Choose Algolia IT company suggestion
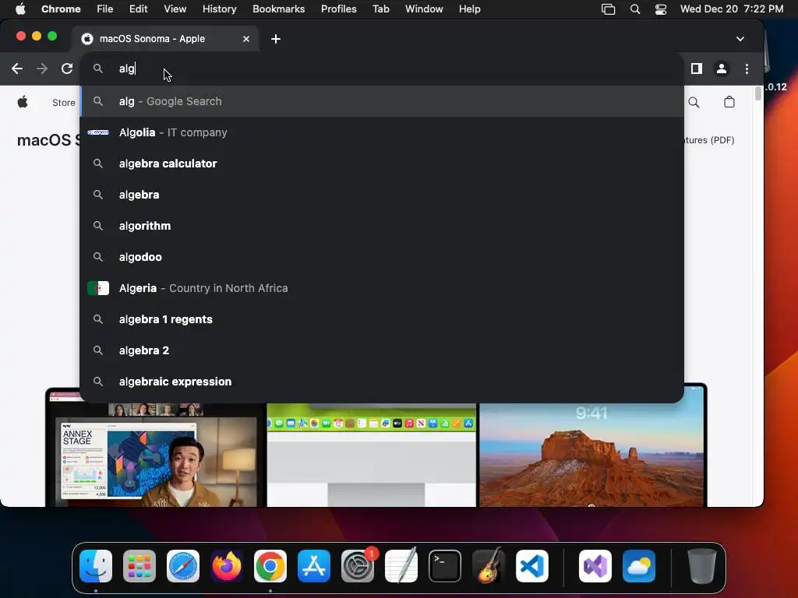This screenshot has height=598, width=798. [x=382, y=132]
